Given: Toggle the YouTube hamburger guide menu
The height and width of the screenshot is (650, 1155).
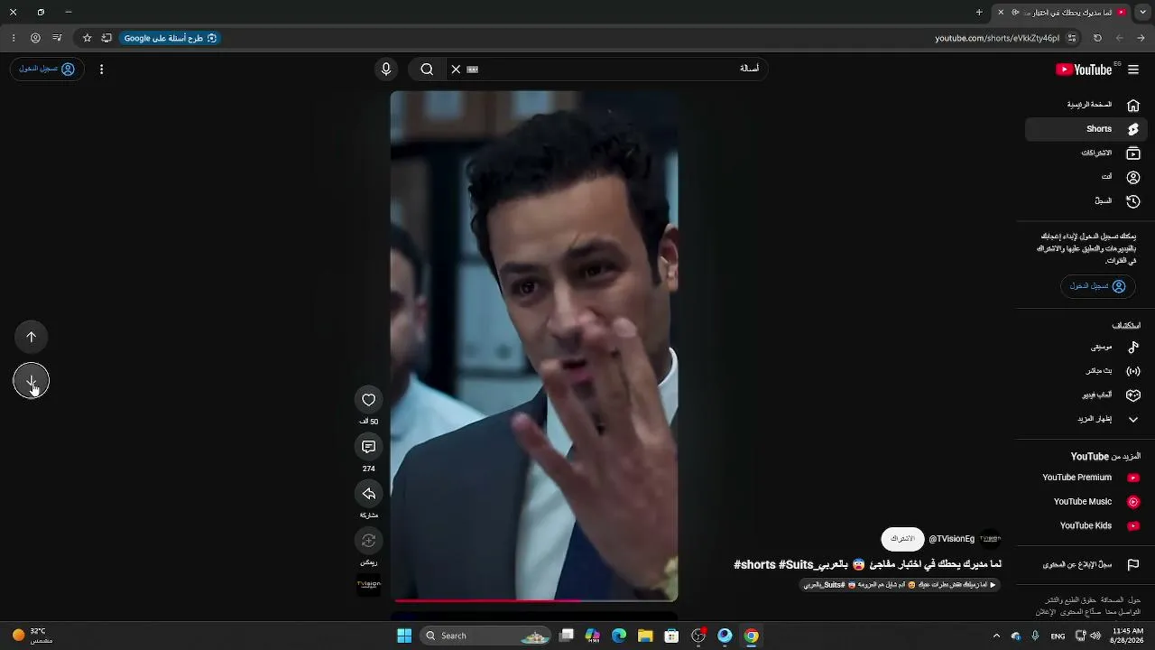Looking at the screenshot, I should click(x=1133, y=70).
